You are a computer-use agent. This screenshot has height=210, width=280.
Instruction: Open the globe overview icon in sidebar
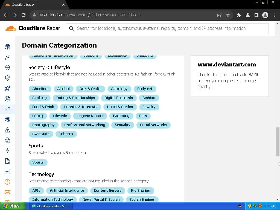[x=7, y=47]
